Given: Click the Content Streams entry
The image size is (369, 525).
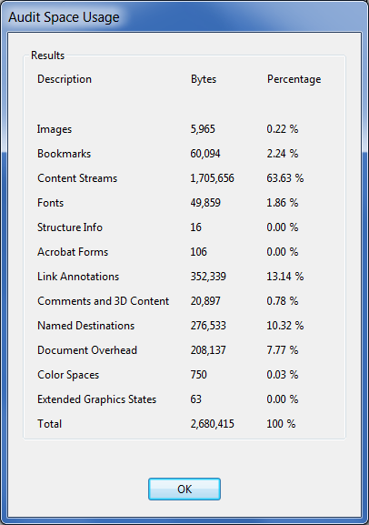Looking at the screenshot, I should point(77,178).
